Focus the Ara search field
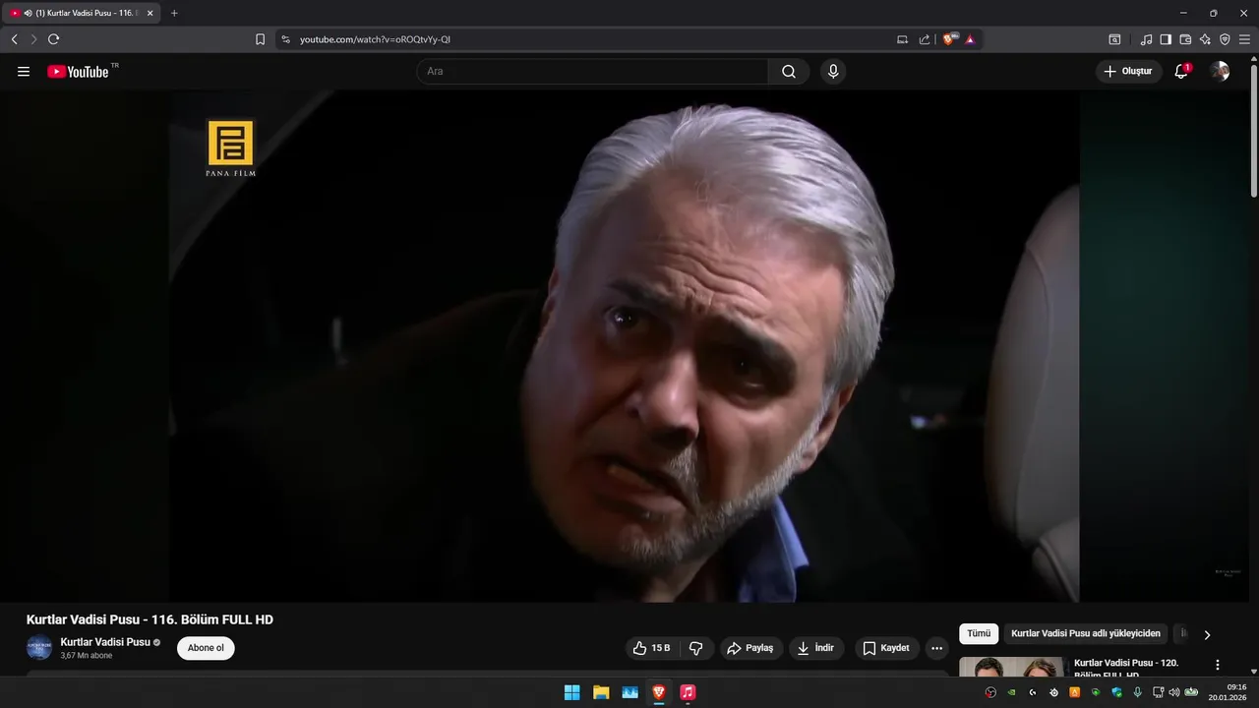The width and height of the screenshot is (1259, 708). coord(592,72)
